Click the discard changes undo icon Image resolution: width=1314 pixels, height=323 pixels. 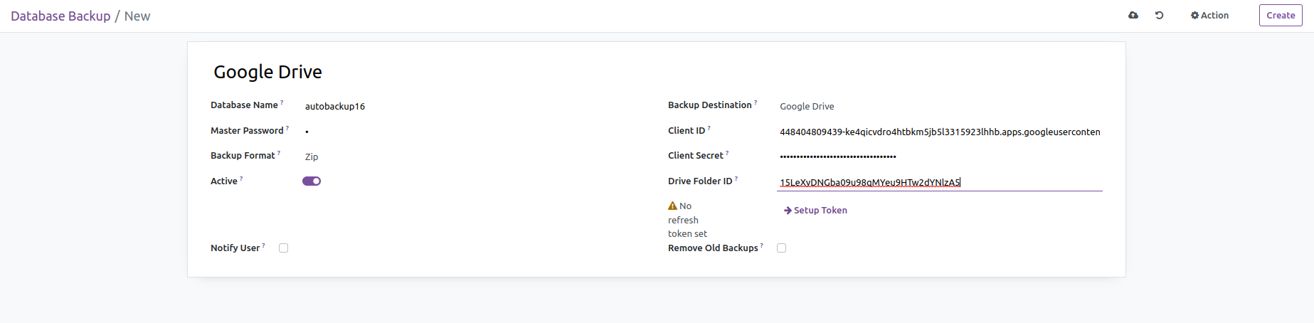click(x=1159, y=15)
